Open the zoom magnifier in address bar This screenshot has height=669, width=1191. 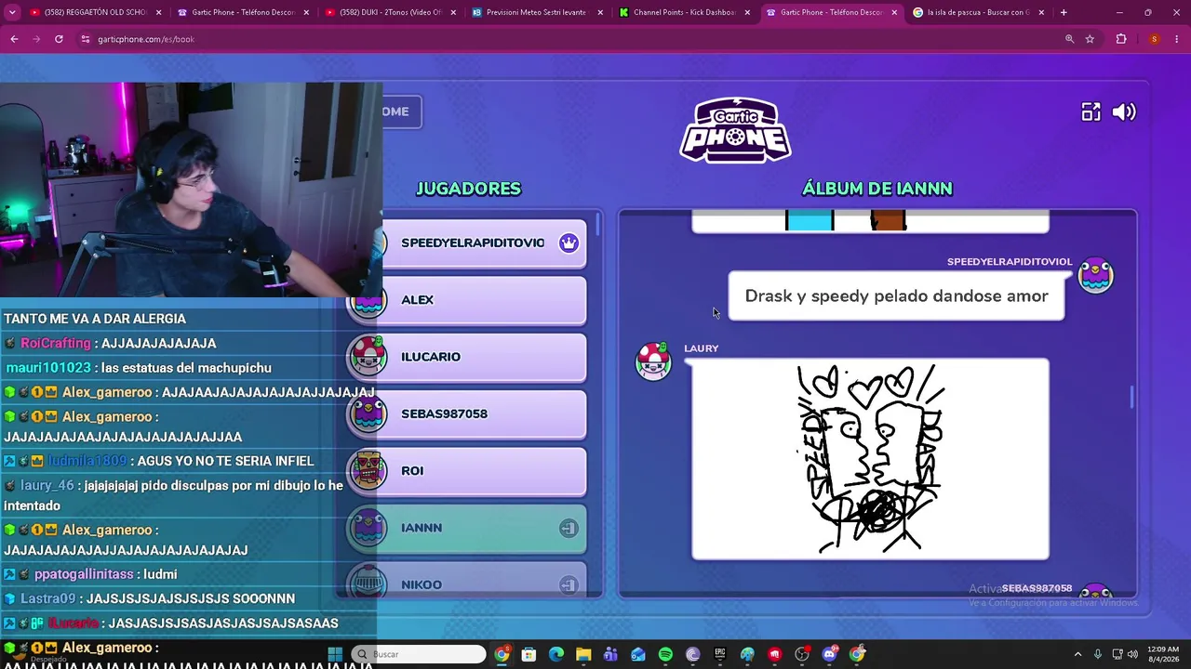click(1069, 39)
